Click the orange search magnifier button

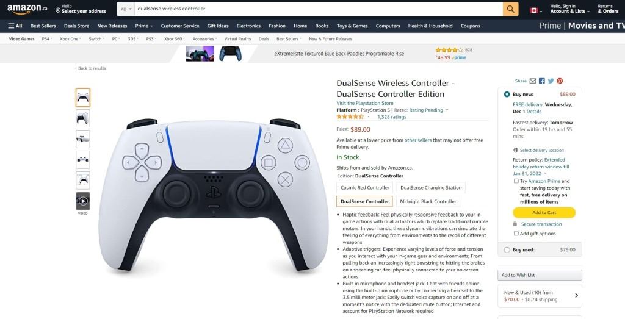[x=511, y=9]
